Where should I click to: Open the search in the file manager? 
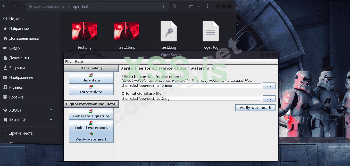coord(174,6)
